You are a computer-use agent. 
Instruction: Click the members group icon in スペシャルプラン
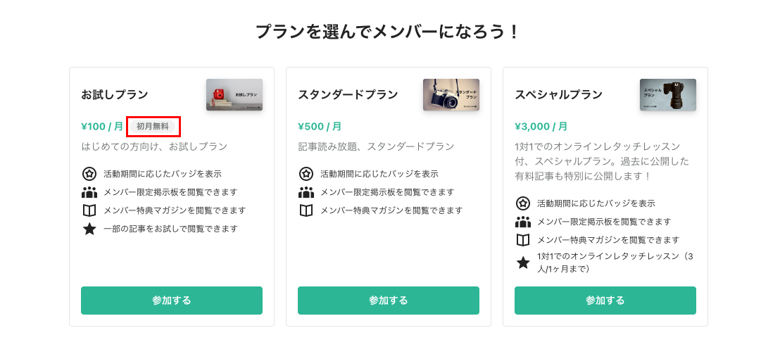[523, 222]
